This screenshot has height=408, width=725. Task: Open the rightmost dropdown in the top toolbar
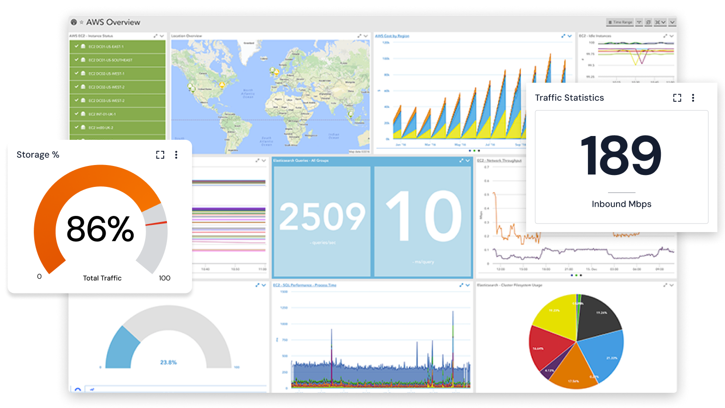click(x=672, y=22)
